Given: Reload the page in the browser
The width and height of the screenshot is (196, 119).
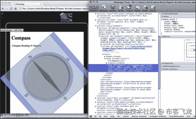Looking at the screenshot, I should click(x=11, y=8).
